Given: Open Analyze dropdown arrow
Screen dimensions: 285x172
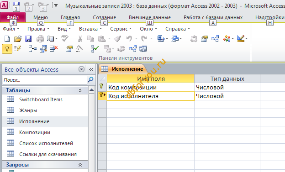Looking at the screenshot, I should [x=180, y=39].
